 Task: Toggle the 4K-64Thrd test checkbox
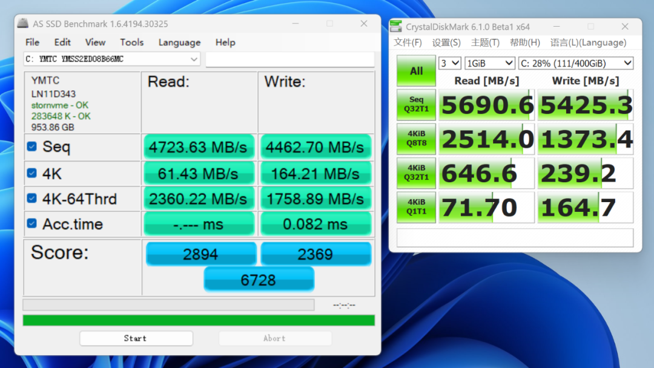[x=31, y=199]
